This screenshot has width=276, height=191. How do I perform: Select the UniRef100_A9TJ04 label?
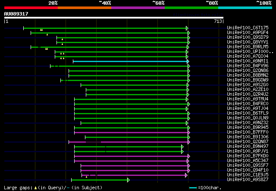(x=248, y=109)
